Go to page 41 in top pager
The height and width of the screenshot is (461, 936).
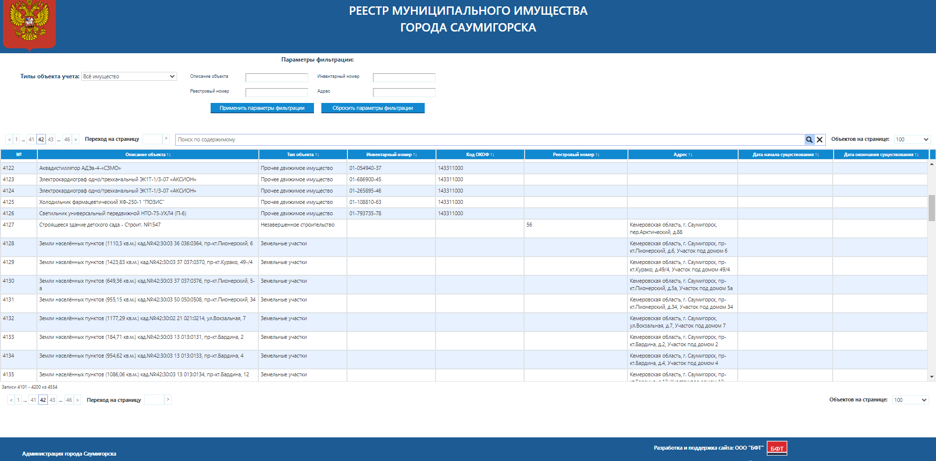pyautogui.click(x=31, y=139)
